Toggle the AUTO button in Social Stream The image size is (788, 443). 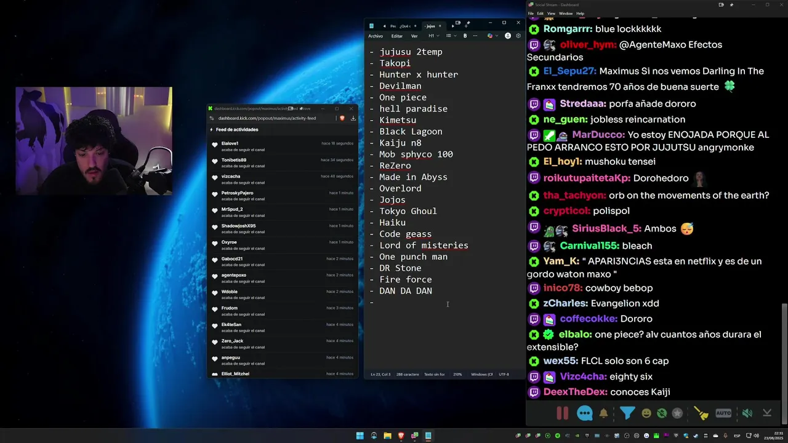(723, 413)
